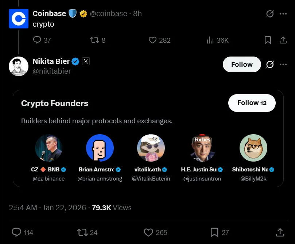Share Nikita Bier's tweet
Image resolution: width=295 pixels, height=244 pixels.
coord(280,232)
